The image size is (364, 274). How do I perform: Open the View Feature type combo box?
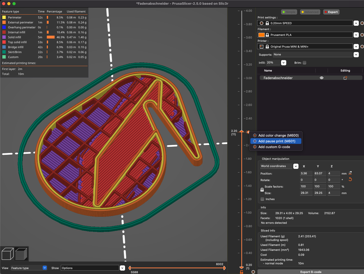click(x=29, y=268)
